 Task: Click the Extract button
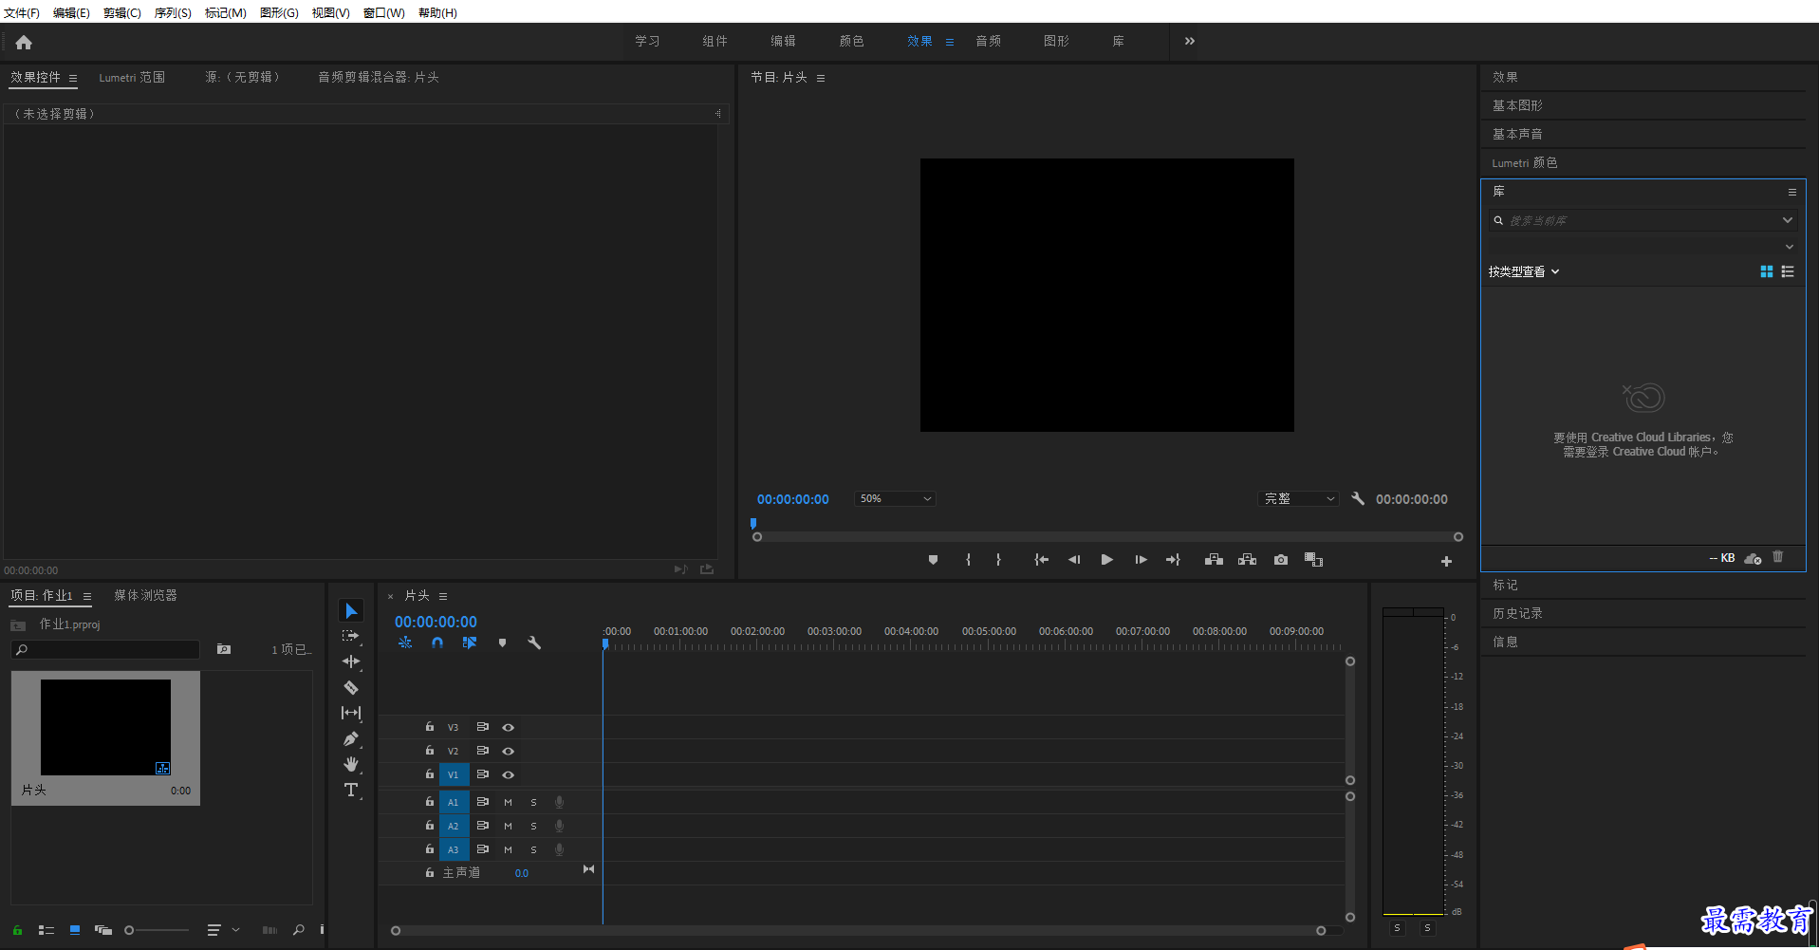1248,560
